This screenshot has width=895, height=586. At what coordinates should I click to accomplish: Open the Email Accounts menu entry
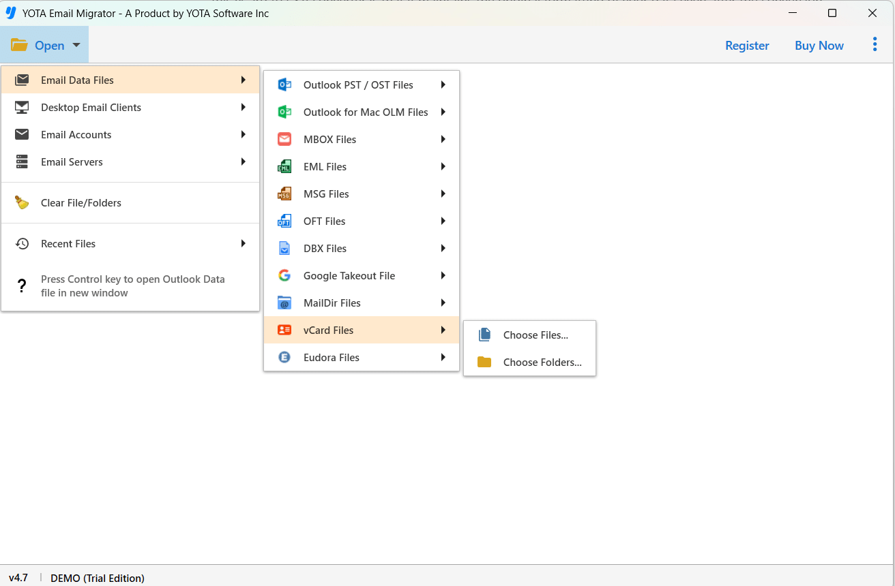pos(76,135)
